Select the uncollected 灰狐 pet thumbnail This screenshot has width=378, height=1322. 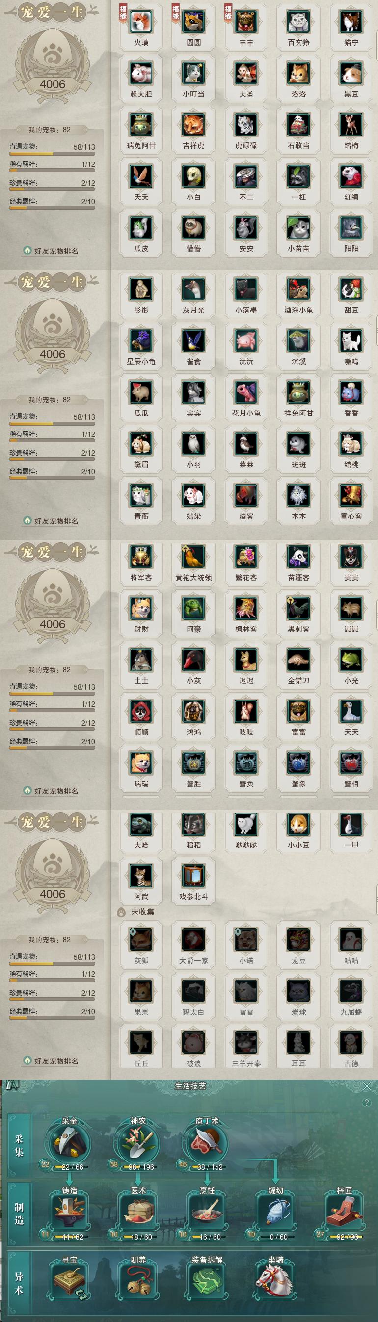tap(141, 940)
